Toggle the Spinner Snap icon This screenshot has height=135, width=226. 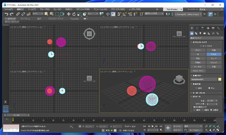[135, 14]
